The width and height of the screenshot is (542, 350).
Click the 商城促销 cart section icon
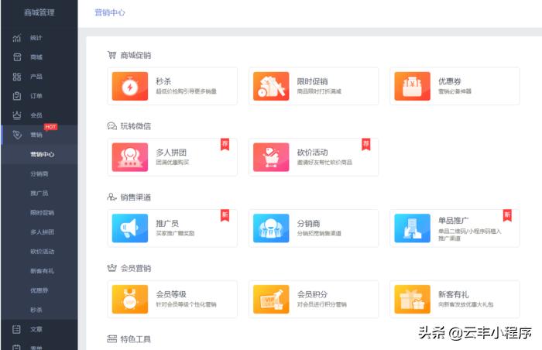pyautogui.click(x=111, y=55)
